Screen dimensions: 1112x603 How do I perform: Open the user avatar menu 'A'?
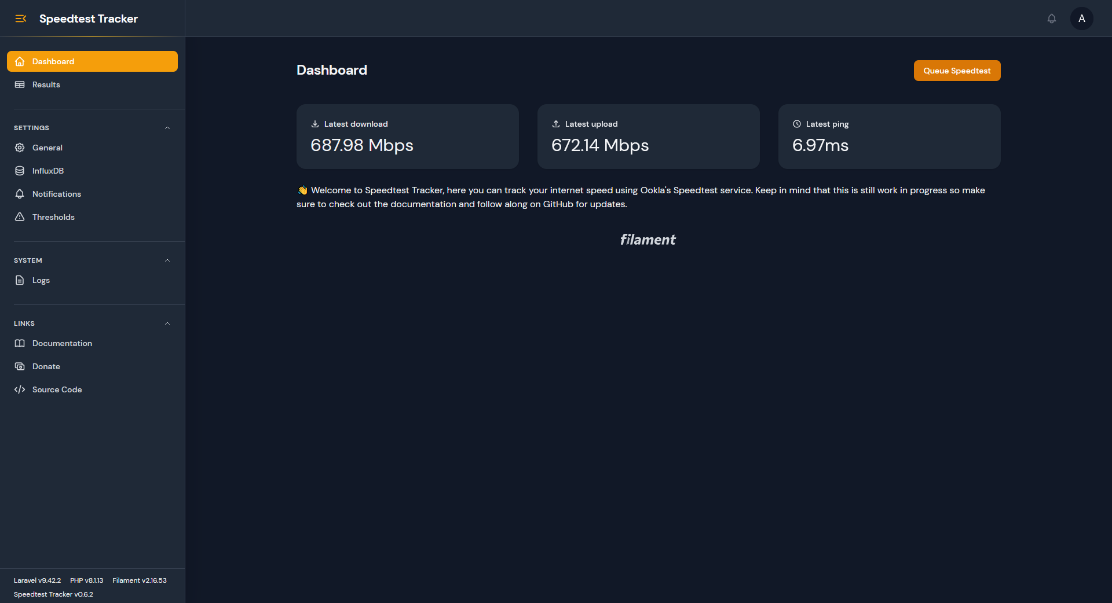(x=1082, y=19)
